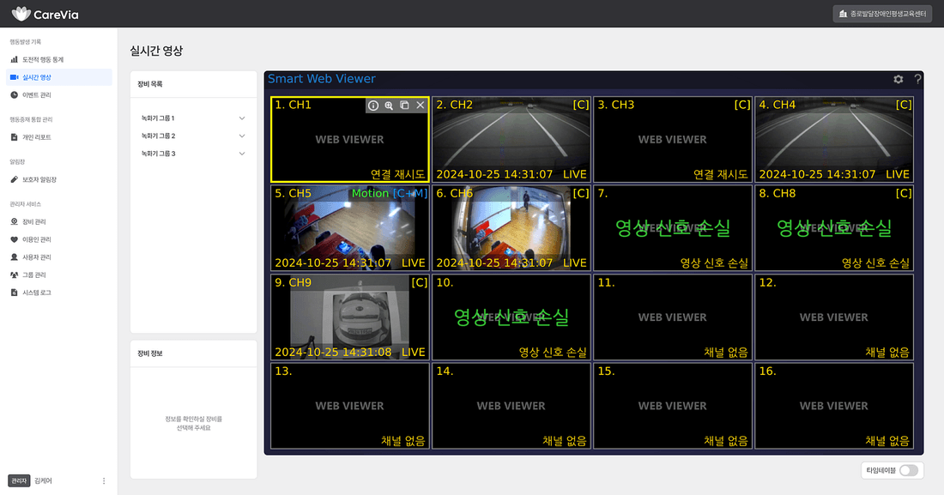Click timestamp 2024-10-25 14:31:08 on CH9

coord(333,353)
